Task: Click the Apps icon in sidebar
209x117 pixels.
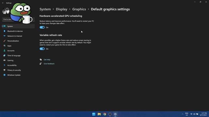Action: click(5, 45)
